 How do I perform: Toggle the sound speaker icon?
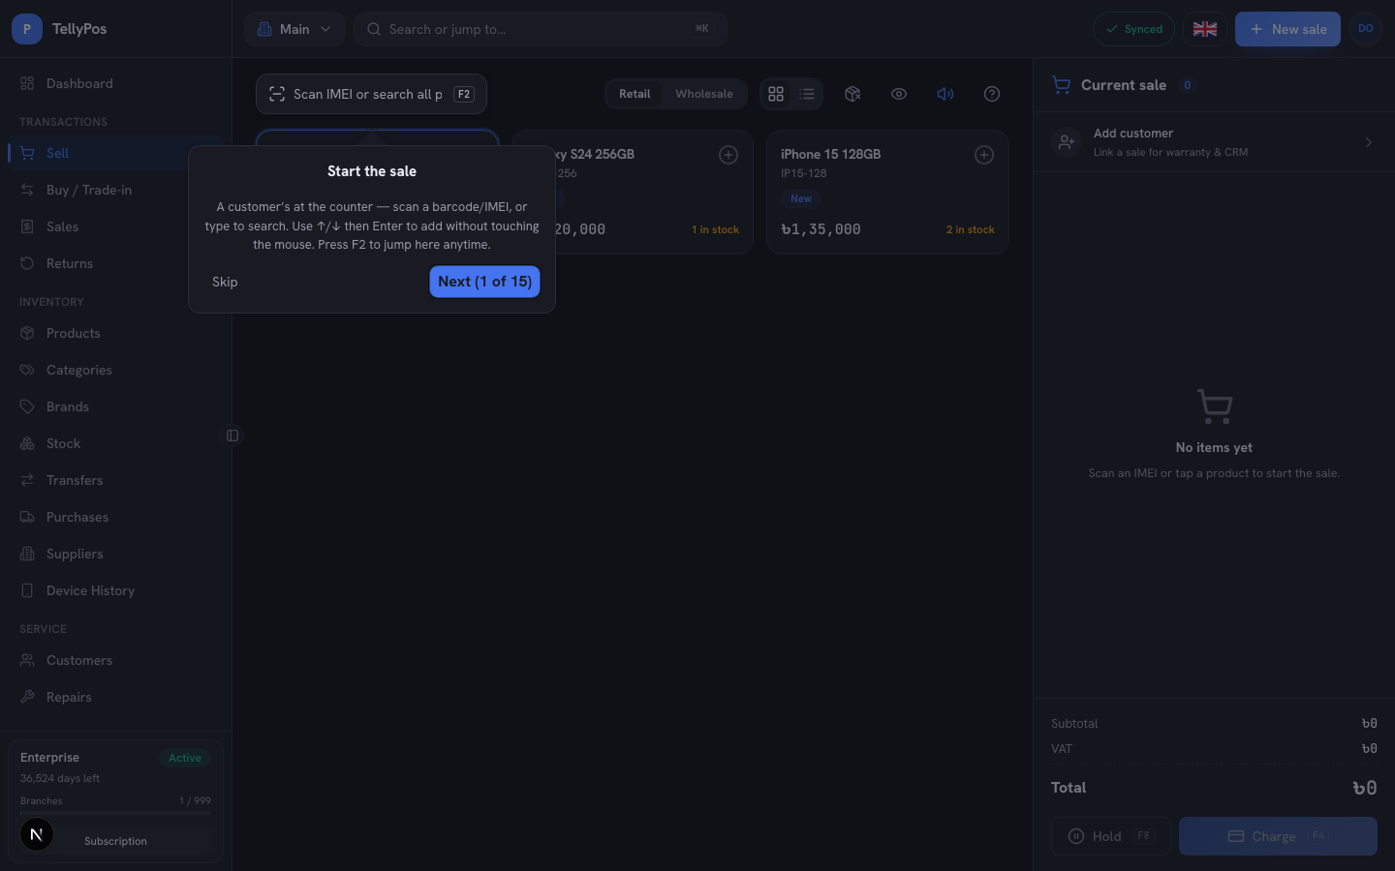[945, 94]
